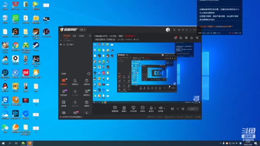Click the share icon in header
Screen dimensions: 260x146
point(197,38)
